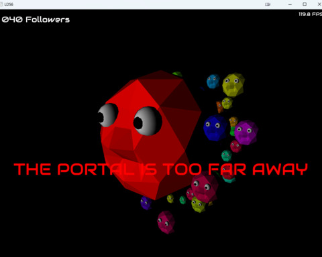Click the purple follower beside the blue one
322x257 pixels.
click(x=246, y=133)
